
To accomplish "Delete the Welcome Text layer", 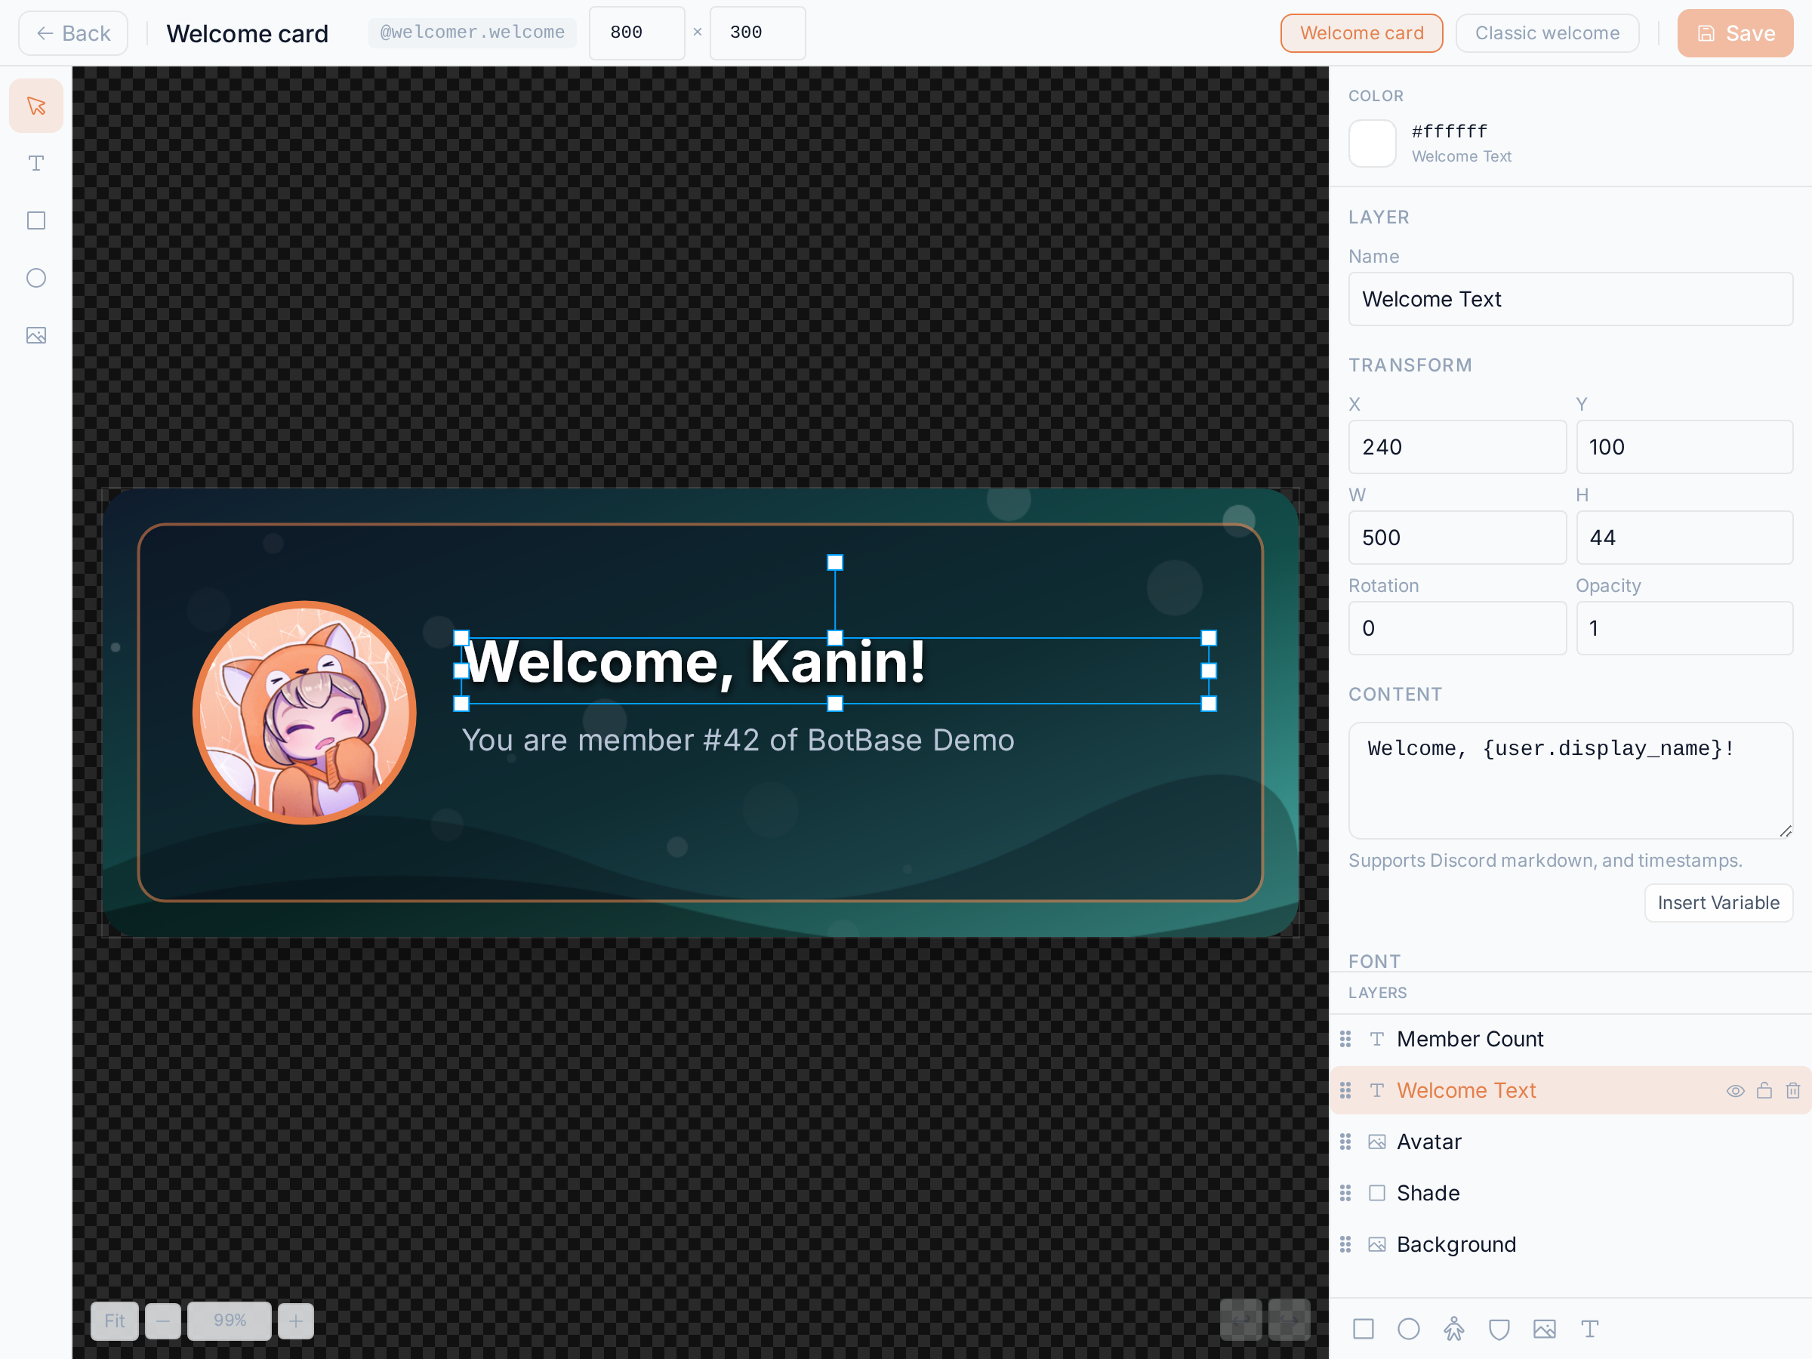I will click(1793, 1090).
